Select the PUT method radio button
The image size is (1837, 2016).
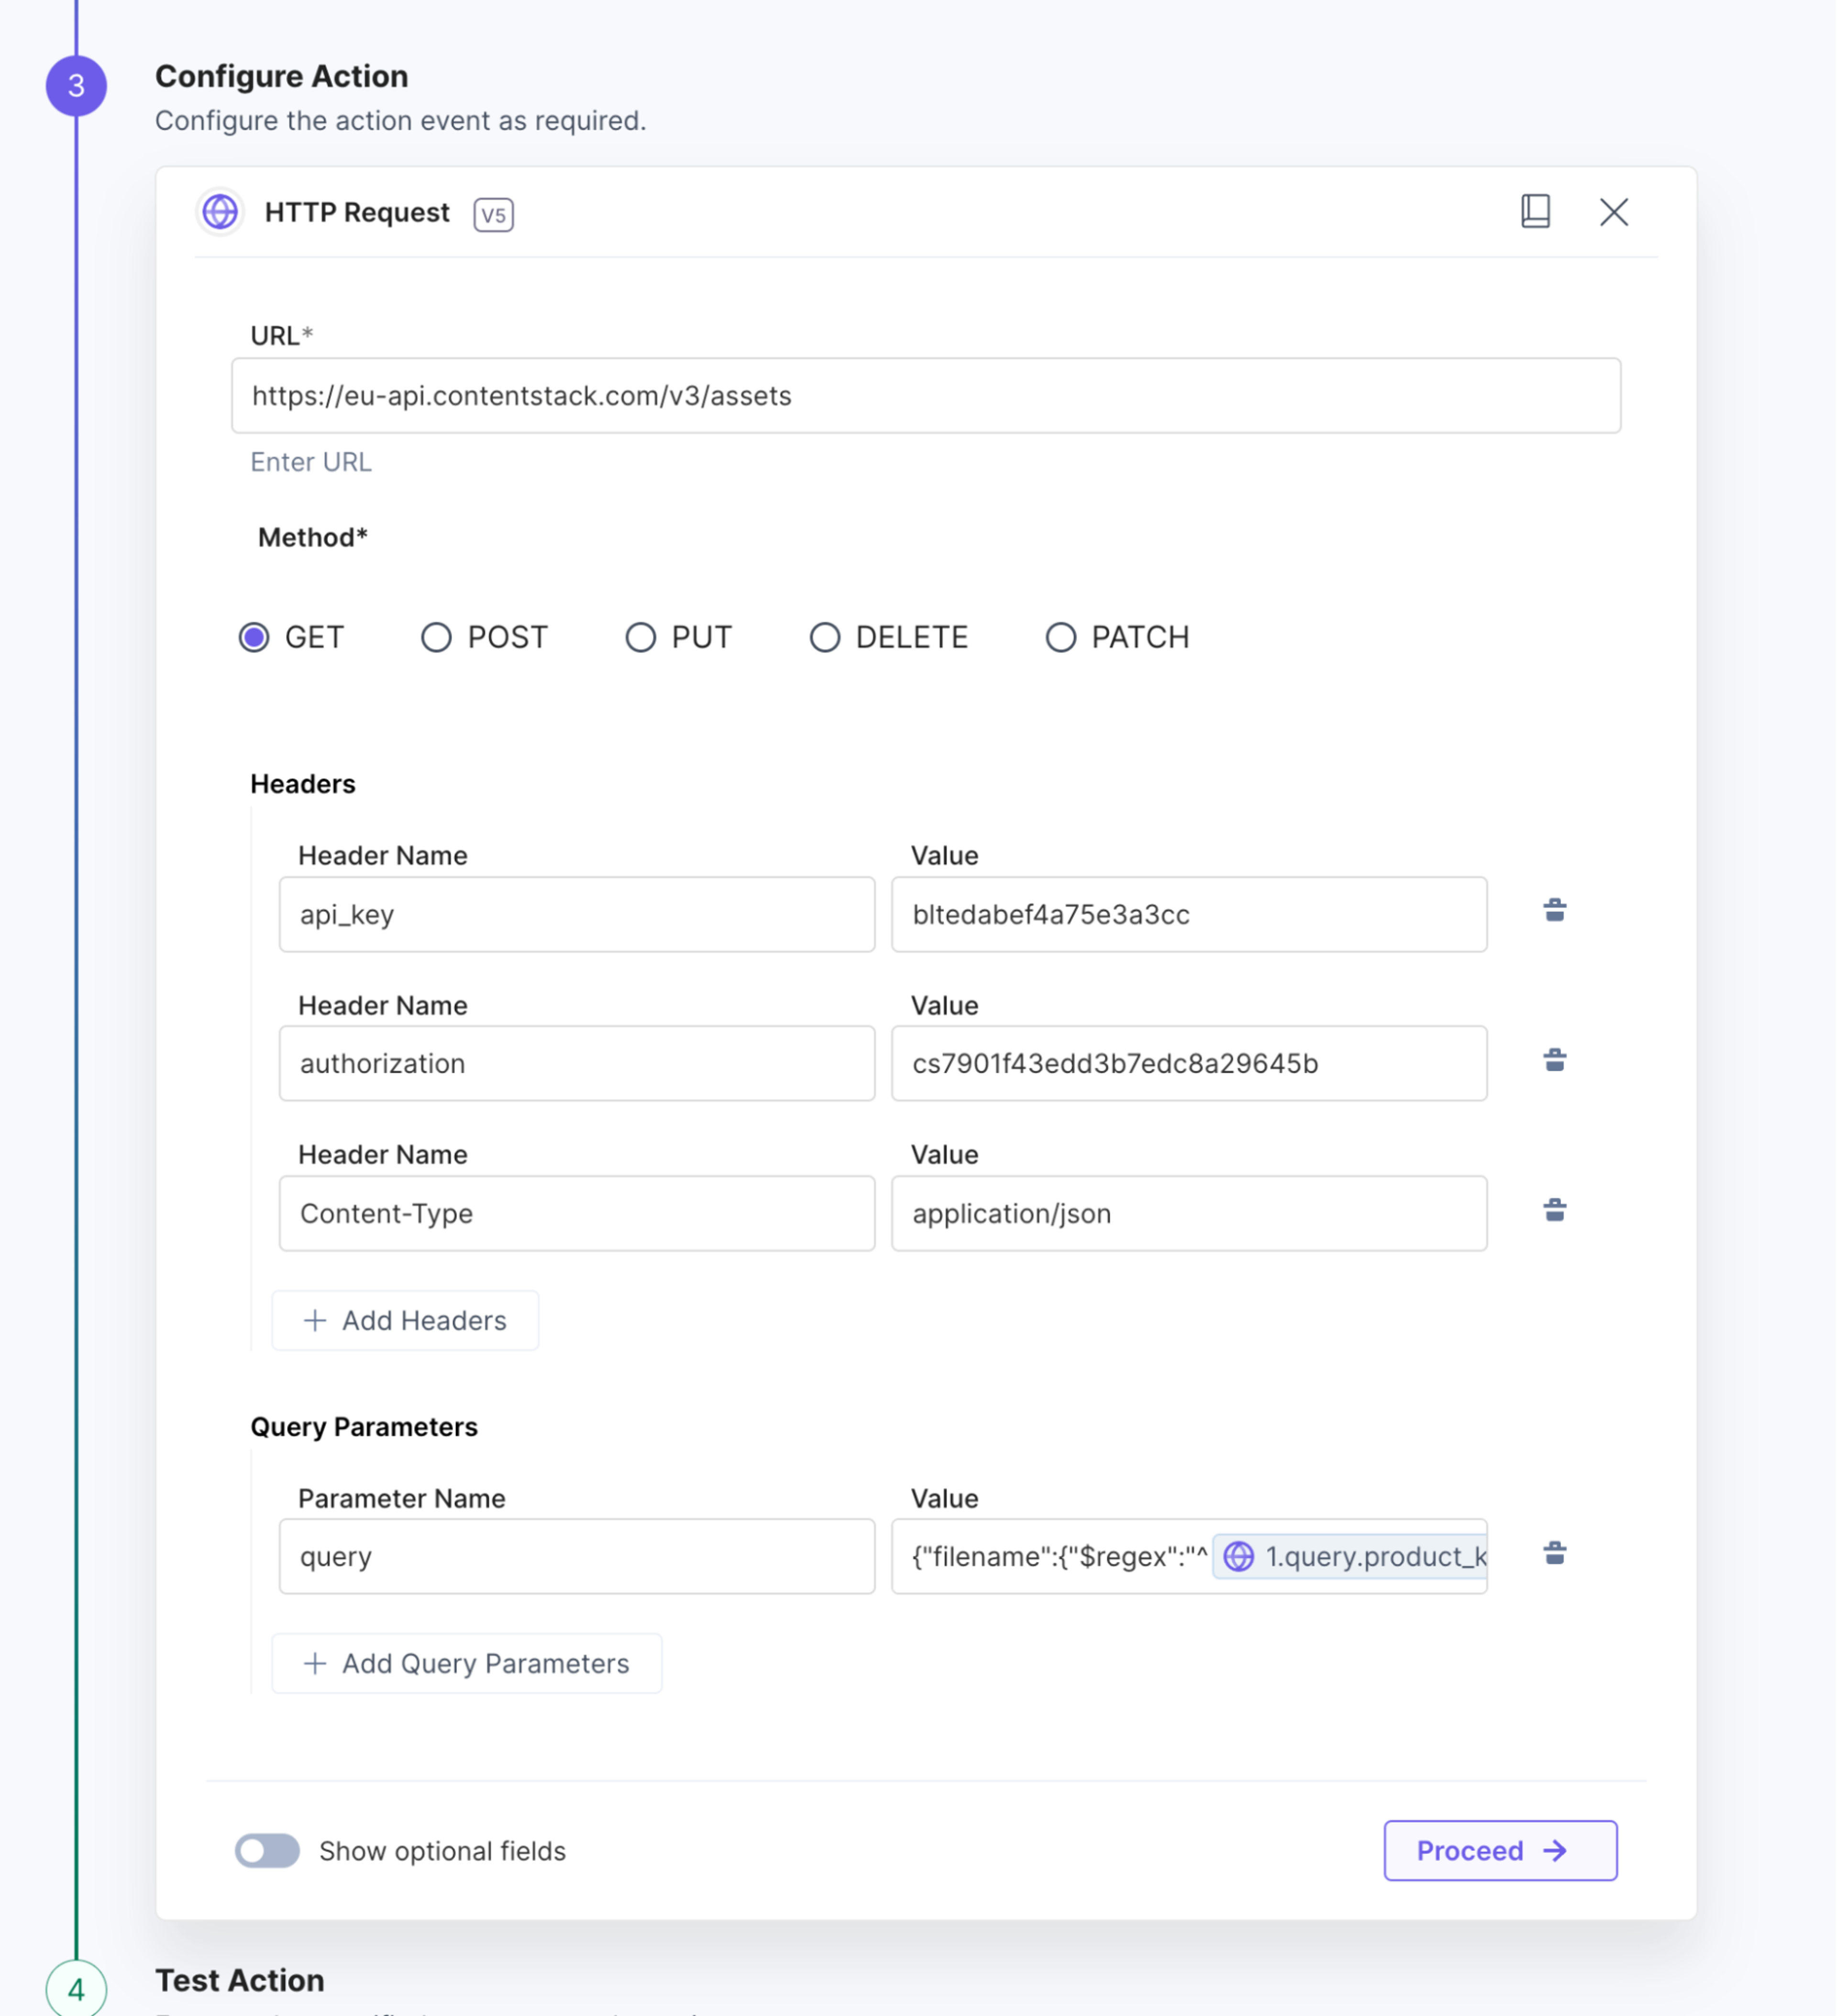coord(641,637)
